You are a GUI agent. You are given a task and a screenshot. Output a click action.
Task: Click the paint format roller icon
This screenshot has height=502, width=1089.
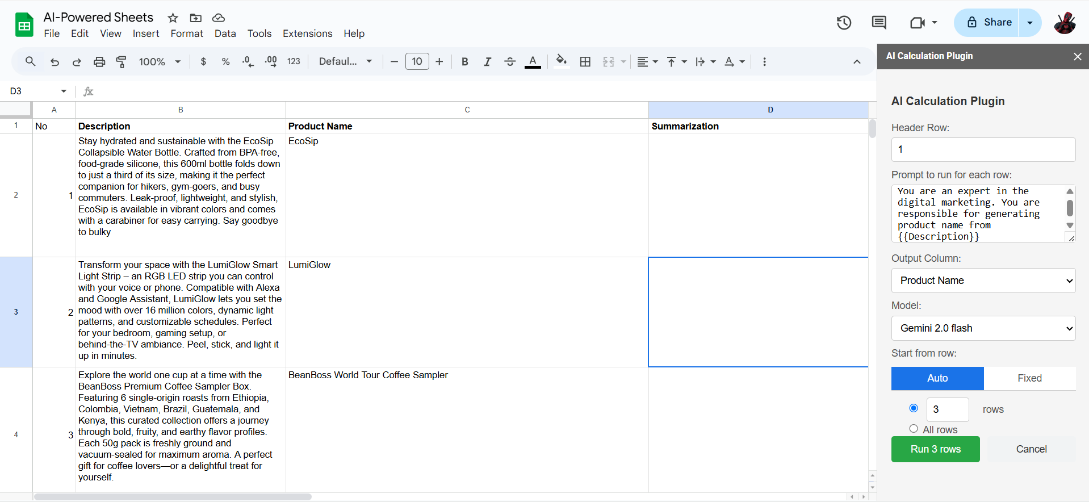[x=121, y=62]
